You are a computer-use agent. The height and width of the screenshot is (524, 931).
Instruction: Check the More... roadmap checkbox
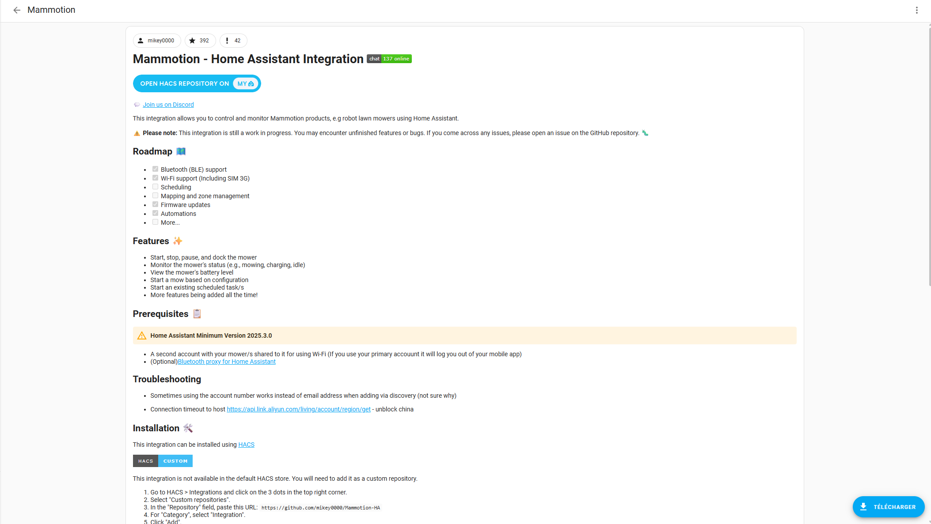click(155, 222)
